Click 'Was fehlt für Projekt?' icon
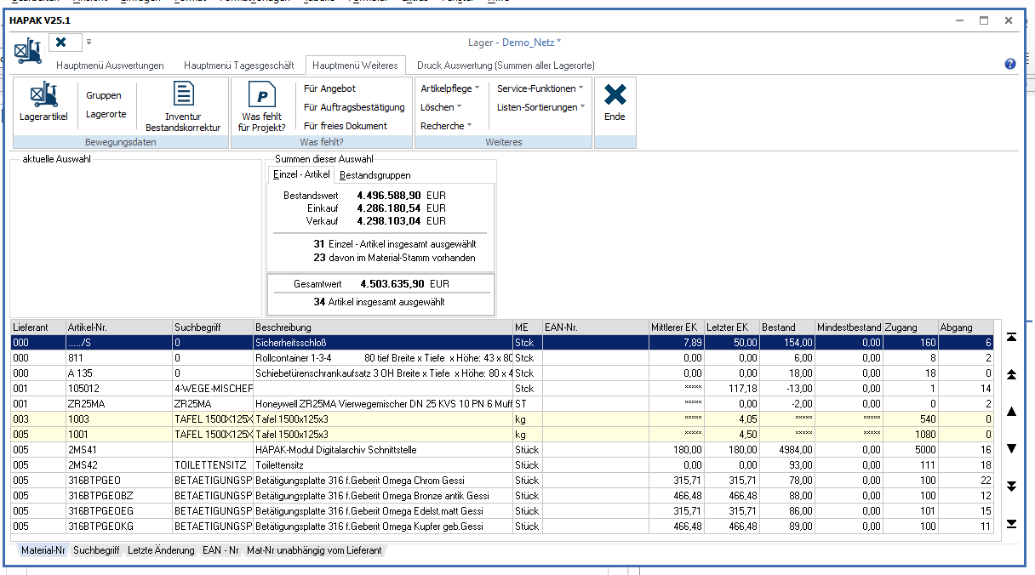Screen dimensions: 1035x575 click(x=263, y=94)
